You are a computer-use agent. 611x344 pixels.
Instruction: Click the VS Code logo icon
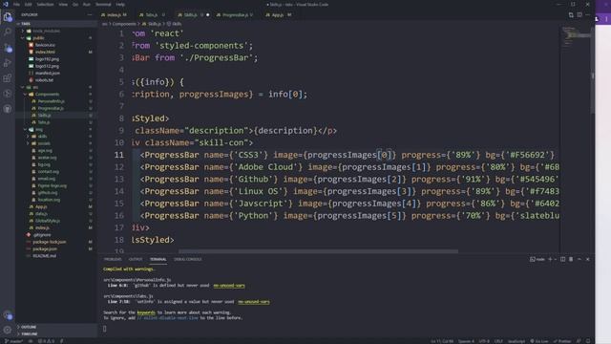coord(6,4)
